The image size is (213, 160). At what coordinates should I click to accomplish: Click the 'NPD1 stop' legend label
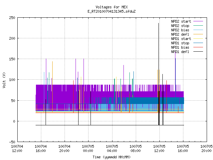tap(180, 43)
